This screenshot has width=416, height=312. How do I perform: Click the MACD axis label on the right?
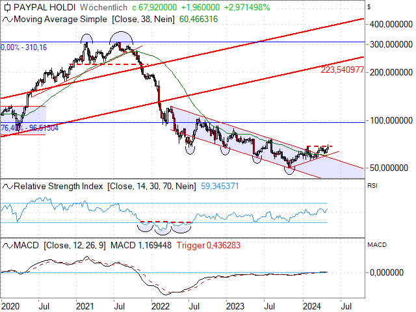(377, 245)
